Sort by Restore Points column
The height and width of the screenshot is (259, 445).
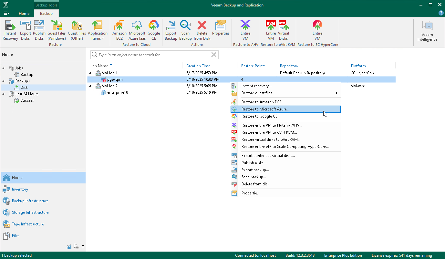tap(253, 66)
